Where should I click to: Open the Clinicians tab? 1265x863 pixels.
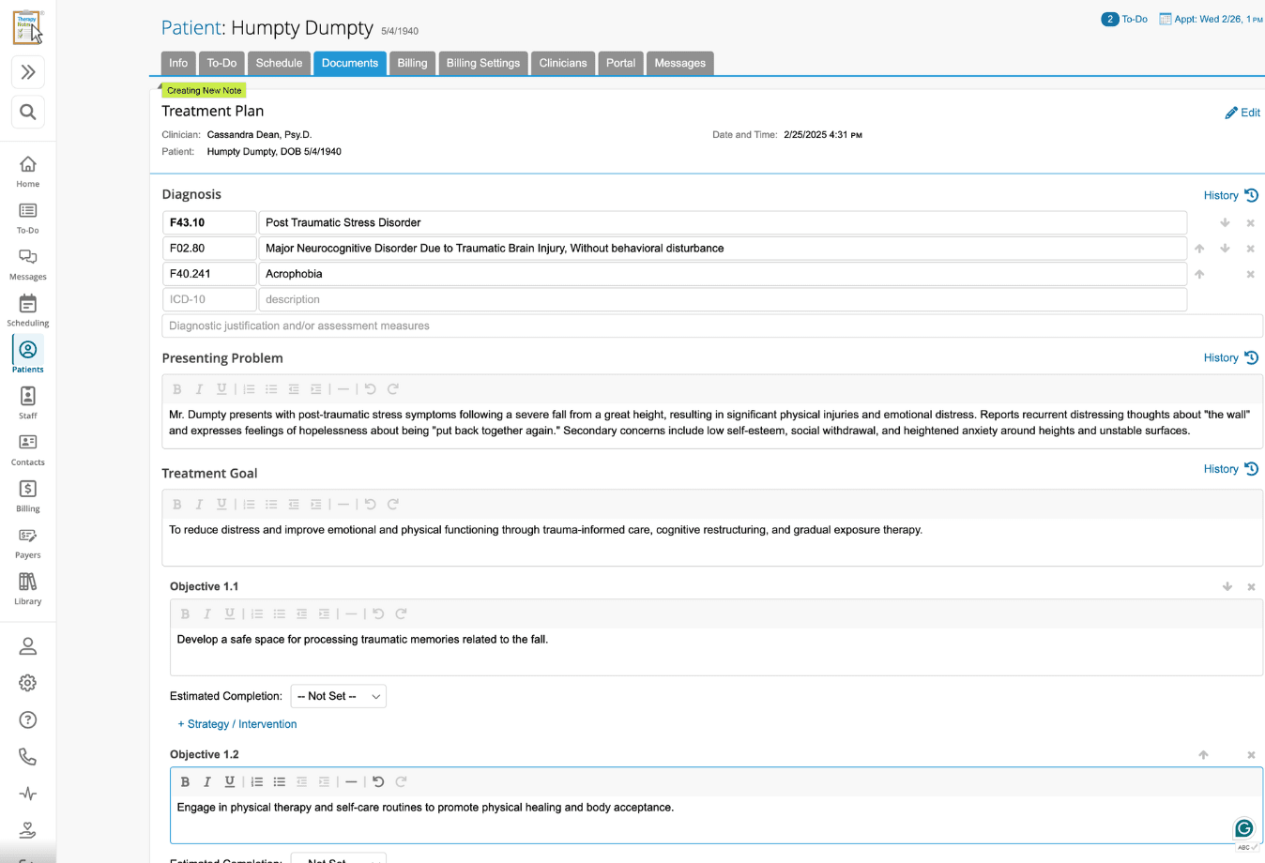[x=562, y=63]
